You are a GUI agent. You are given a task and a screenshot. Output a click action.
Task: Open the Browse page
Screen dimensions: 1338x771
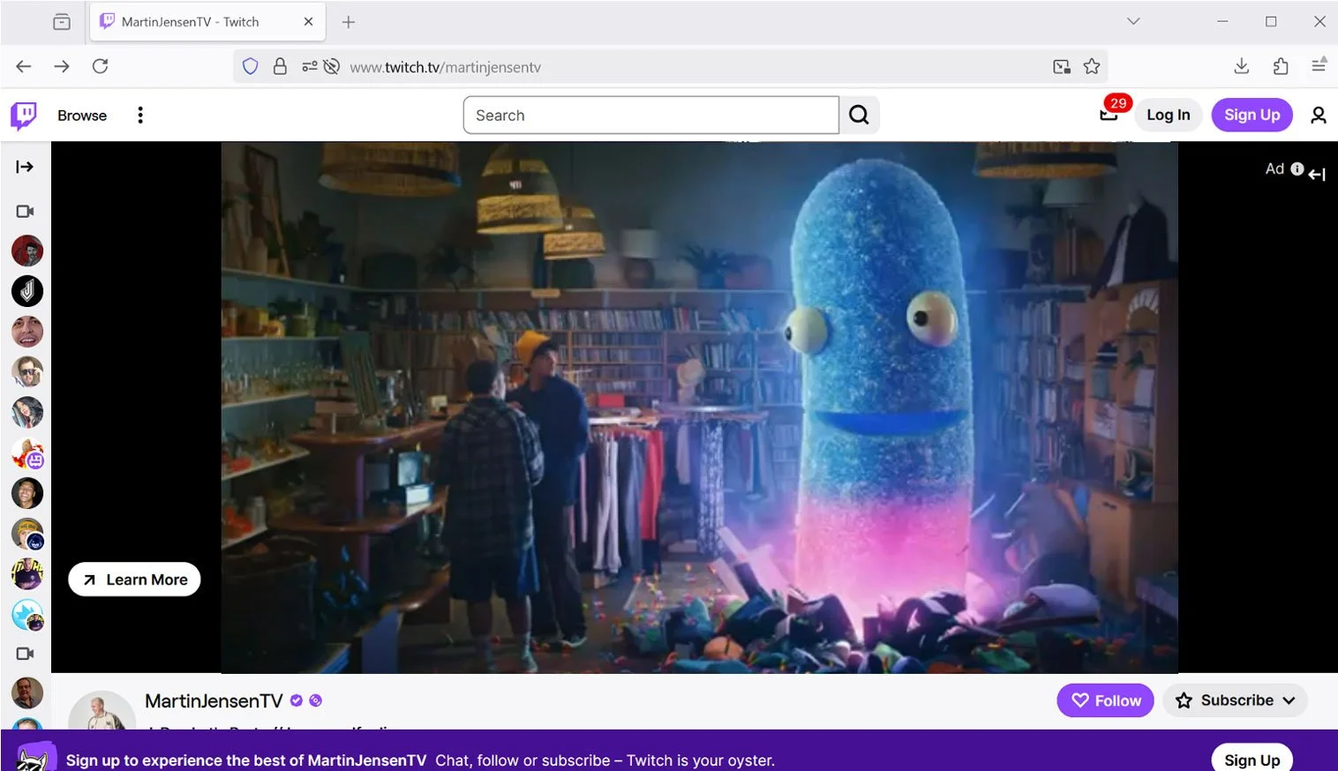[x=82, y=116]
